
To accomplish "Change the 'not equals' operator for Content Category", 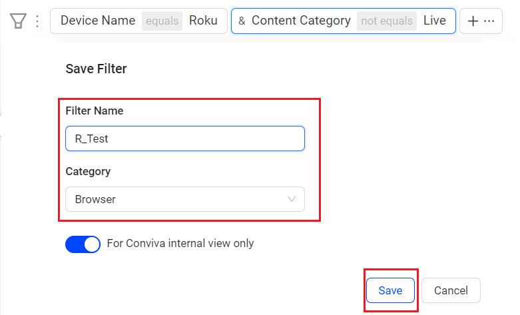I will (387, 21).
